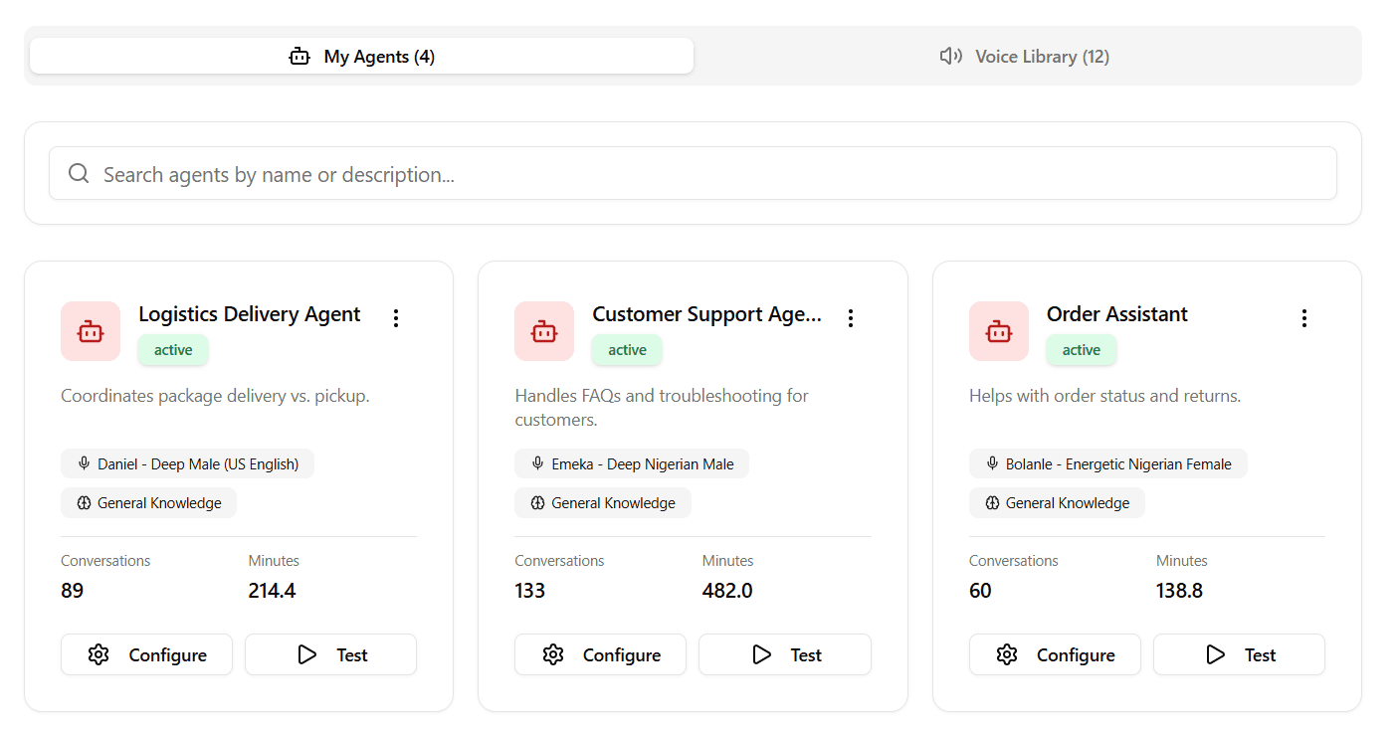Open Logistics Delivery Agent three-dot menu
The width and height of the screenshot is (1399, 730).
tap(396, 318)
